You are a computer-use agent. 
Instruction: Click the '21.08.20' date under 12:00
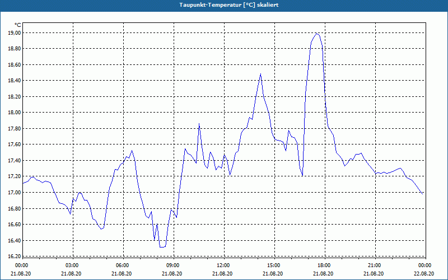pos(222,273)
